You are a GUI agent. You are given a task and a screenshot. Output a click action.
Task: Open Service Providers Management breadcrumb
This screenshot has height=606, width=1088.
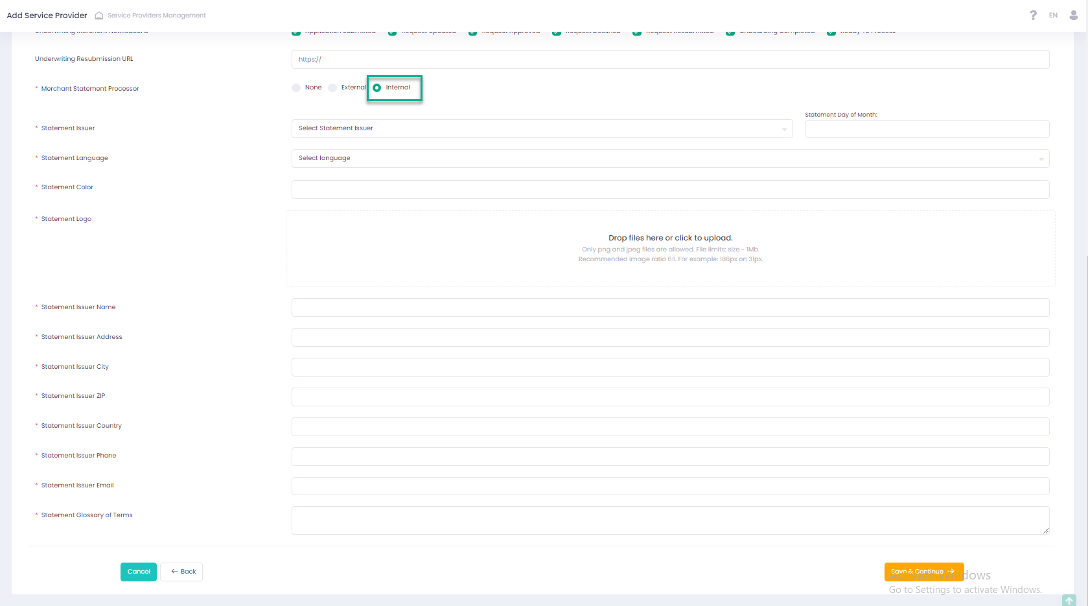(x=157, y=16)
